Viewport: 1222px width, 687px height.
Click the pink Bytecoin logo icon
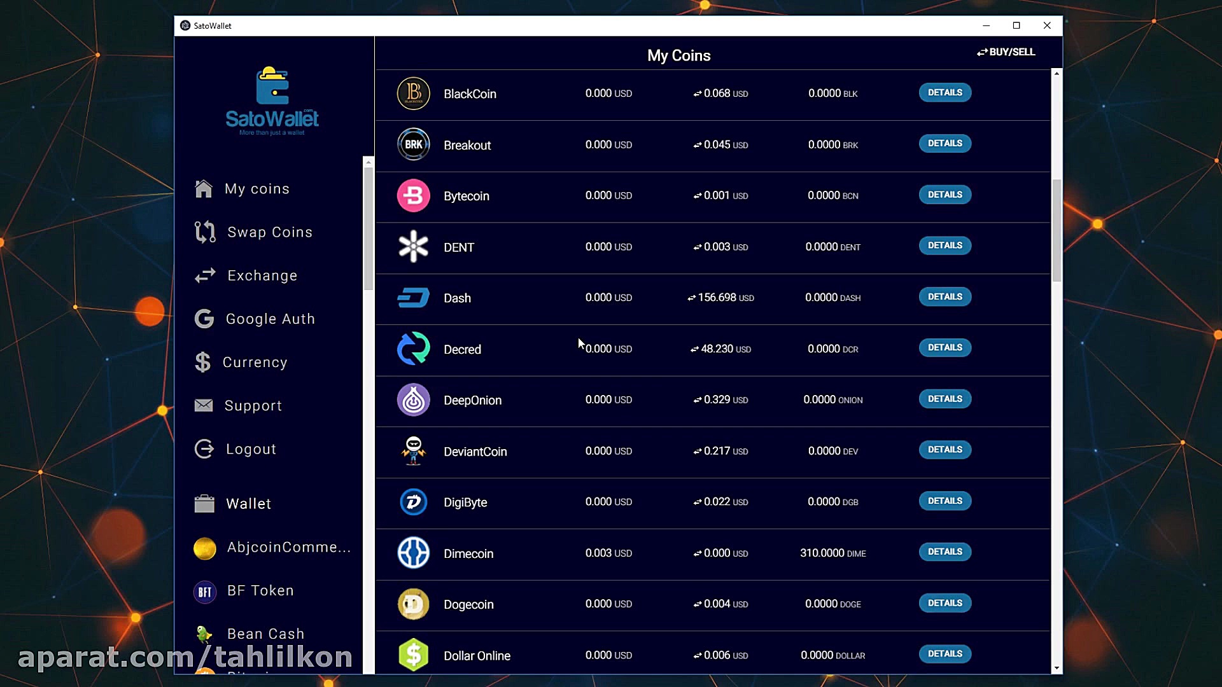pyautogui.click(x=413, y=195)
